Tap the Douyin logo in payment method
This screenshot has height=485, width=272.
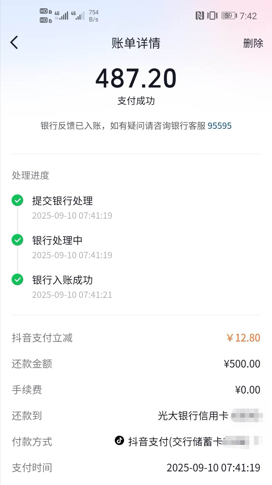[119, 440]
